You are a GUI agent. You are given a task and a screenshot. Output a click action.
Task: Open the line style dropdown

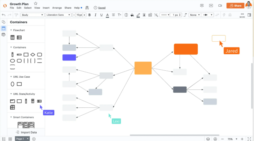165,15
